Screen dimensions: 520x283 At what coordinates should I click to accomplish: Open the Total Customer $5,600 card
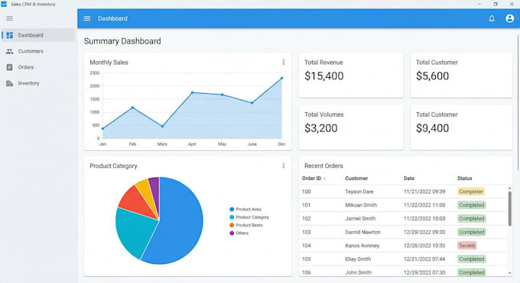(461, 76)
